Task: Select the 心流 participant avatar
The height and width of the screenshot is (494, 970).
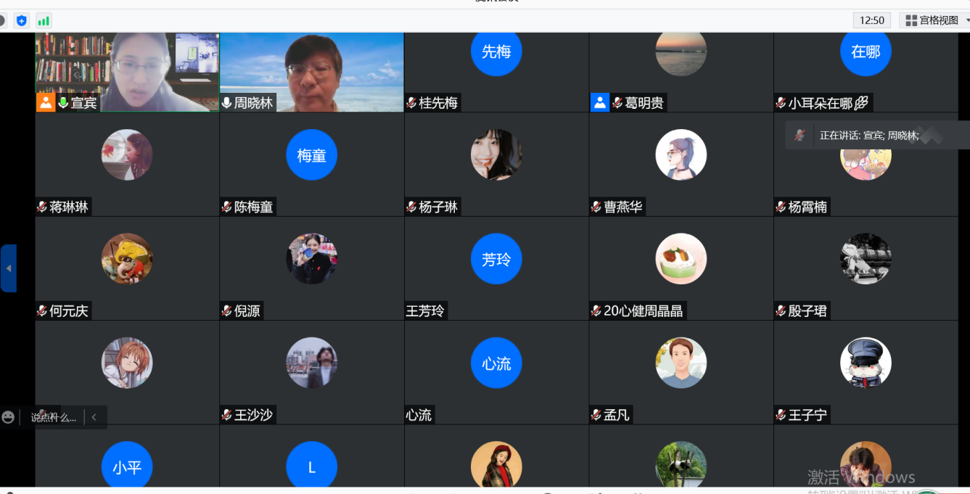Action: click(496, 363)
